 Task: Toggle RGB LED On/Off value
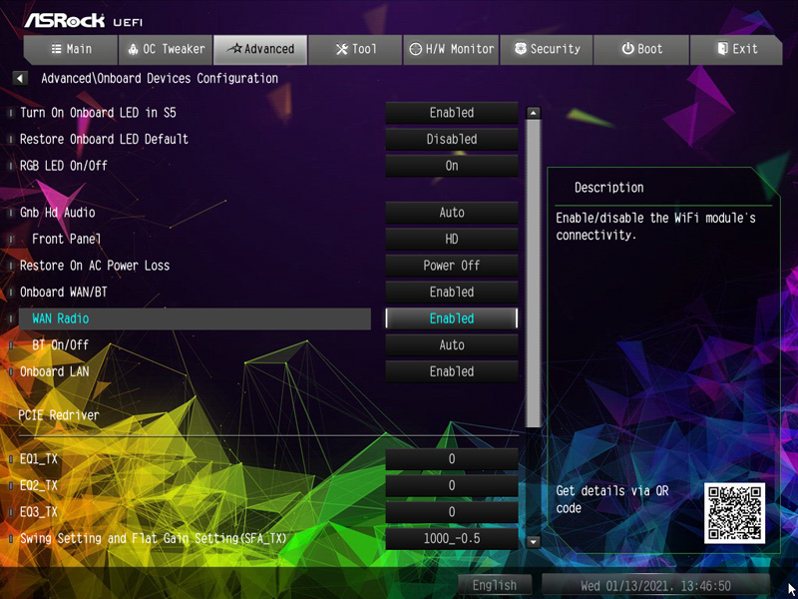point(452,166)
